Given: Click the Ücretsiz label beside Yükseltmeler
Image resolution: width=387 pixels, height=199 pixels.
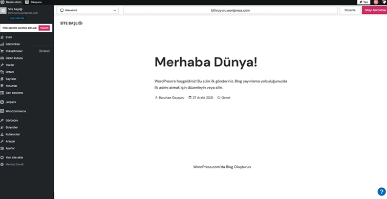Looking at the screenshot, I should pyautogui.click(x=44, y=51).
